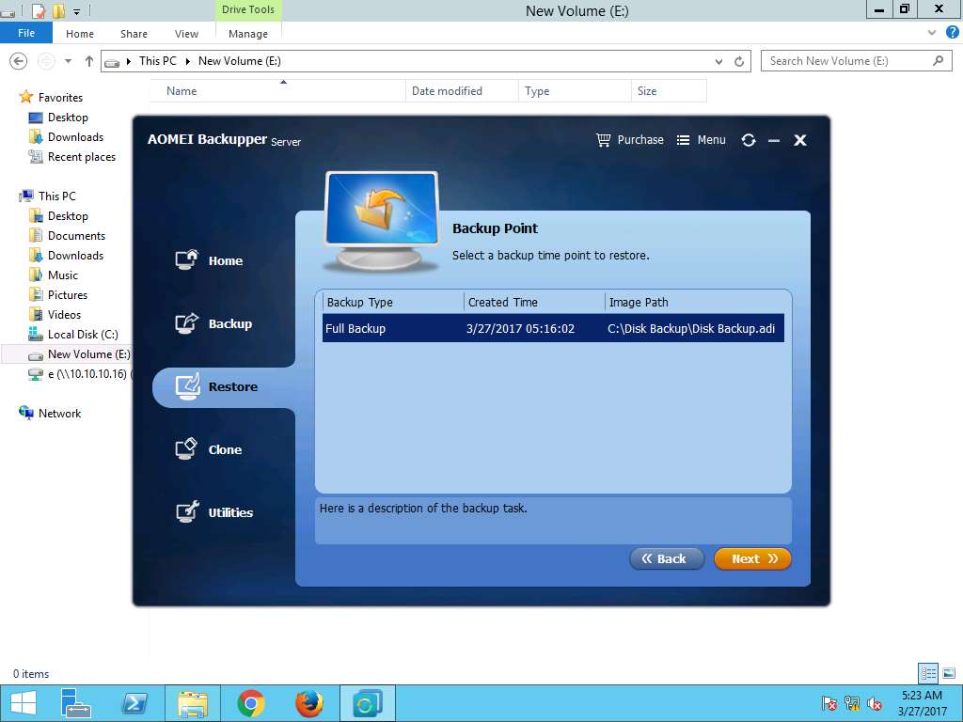Viewport: 963px width, 722px height.
Task: Select Favorites in the navigation pane
Action: click(52, 97)
